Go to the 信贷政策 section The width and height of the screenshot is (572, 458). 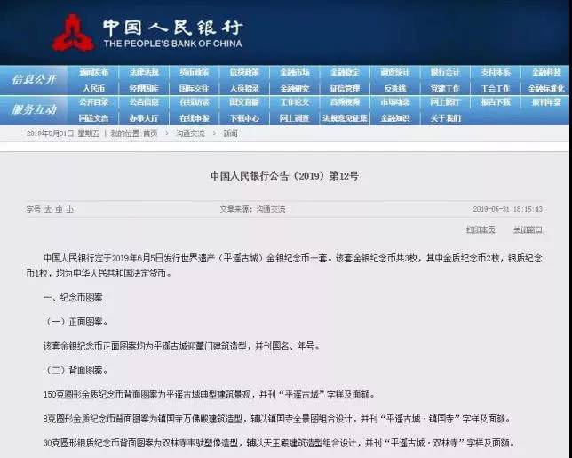244,72
